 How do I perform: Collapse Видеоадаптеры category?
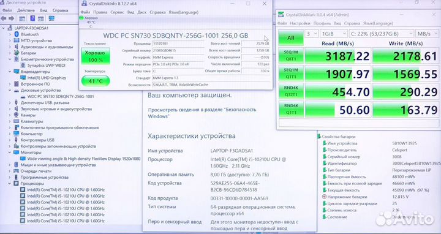(10, 72)
